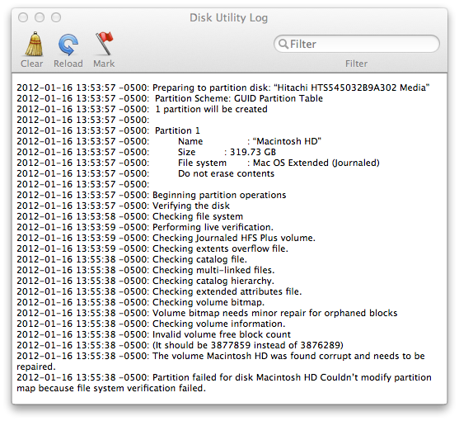The width and height of the screenshot is (459, 421).
Task: Click the "Partition 1" log line
Action: [108, 130]
